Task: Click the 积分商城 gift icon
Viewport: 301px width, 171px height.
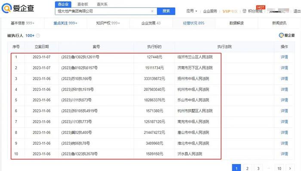Action: click(244, 11)
